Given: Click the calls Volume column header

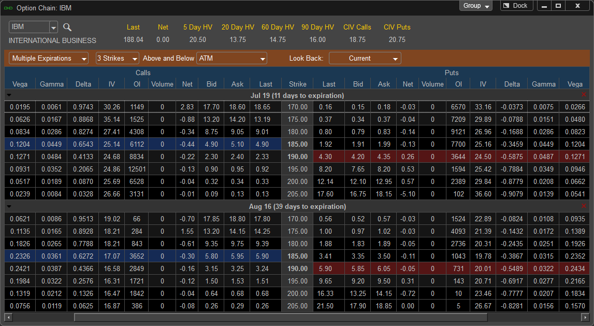Looking at the screenshot, I should pyautogui.click(x=162, y=84).
